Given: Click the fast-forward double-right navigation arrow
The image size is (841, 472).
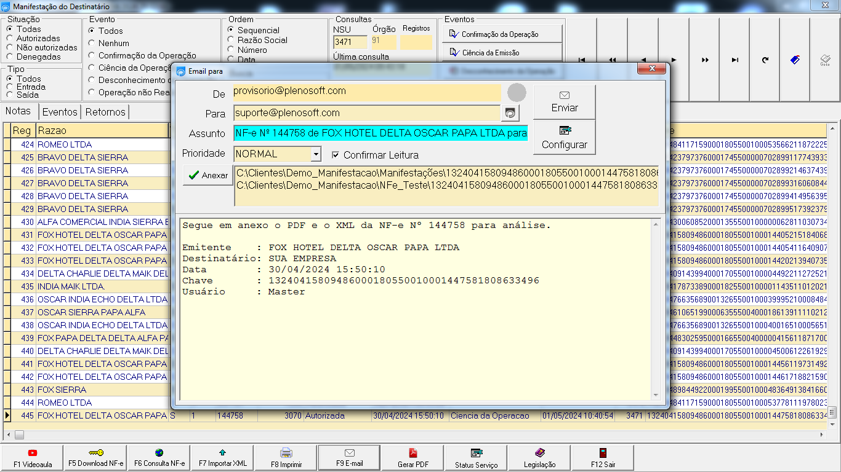Looking at the screenshot, I should (705, 60).
